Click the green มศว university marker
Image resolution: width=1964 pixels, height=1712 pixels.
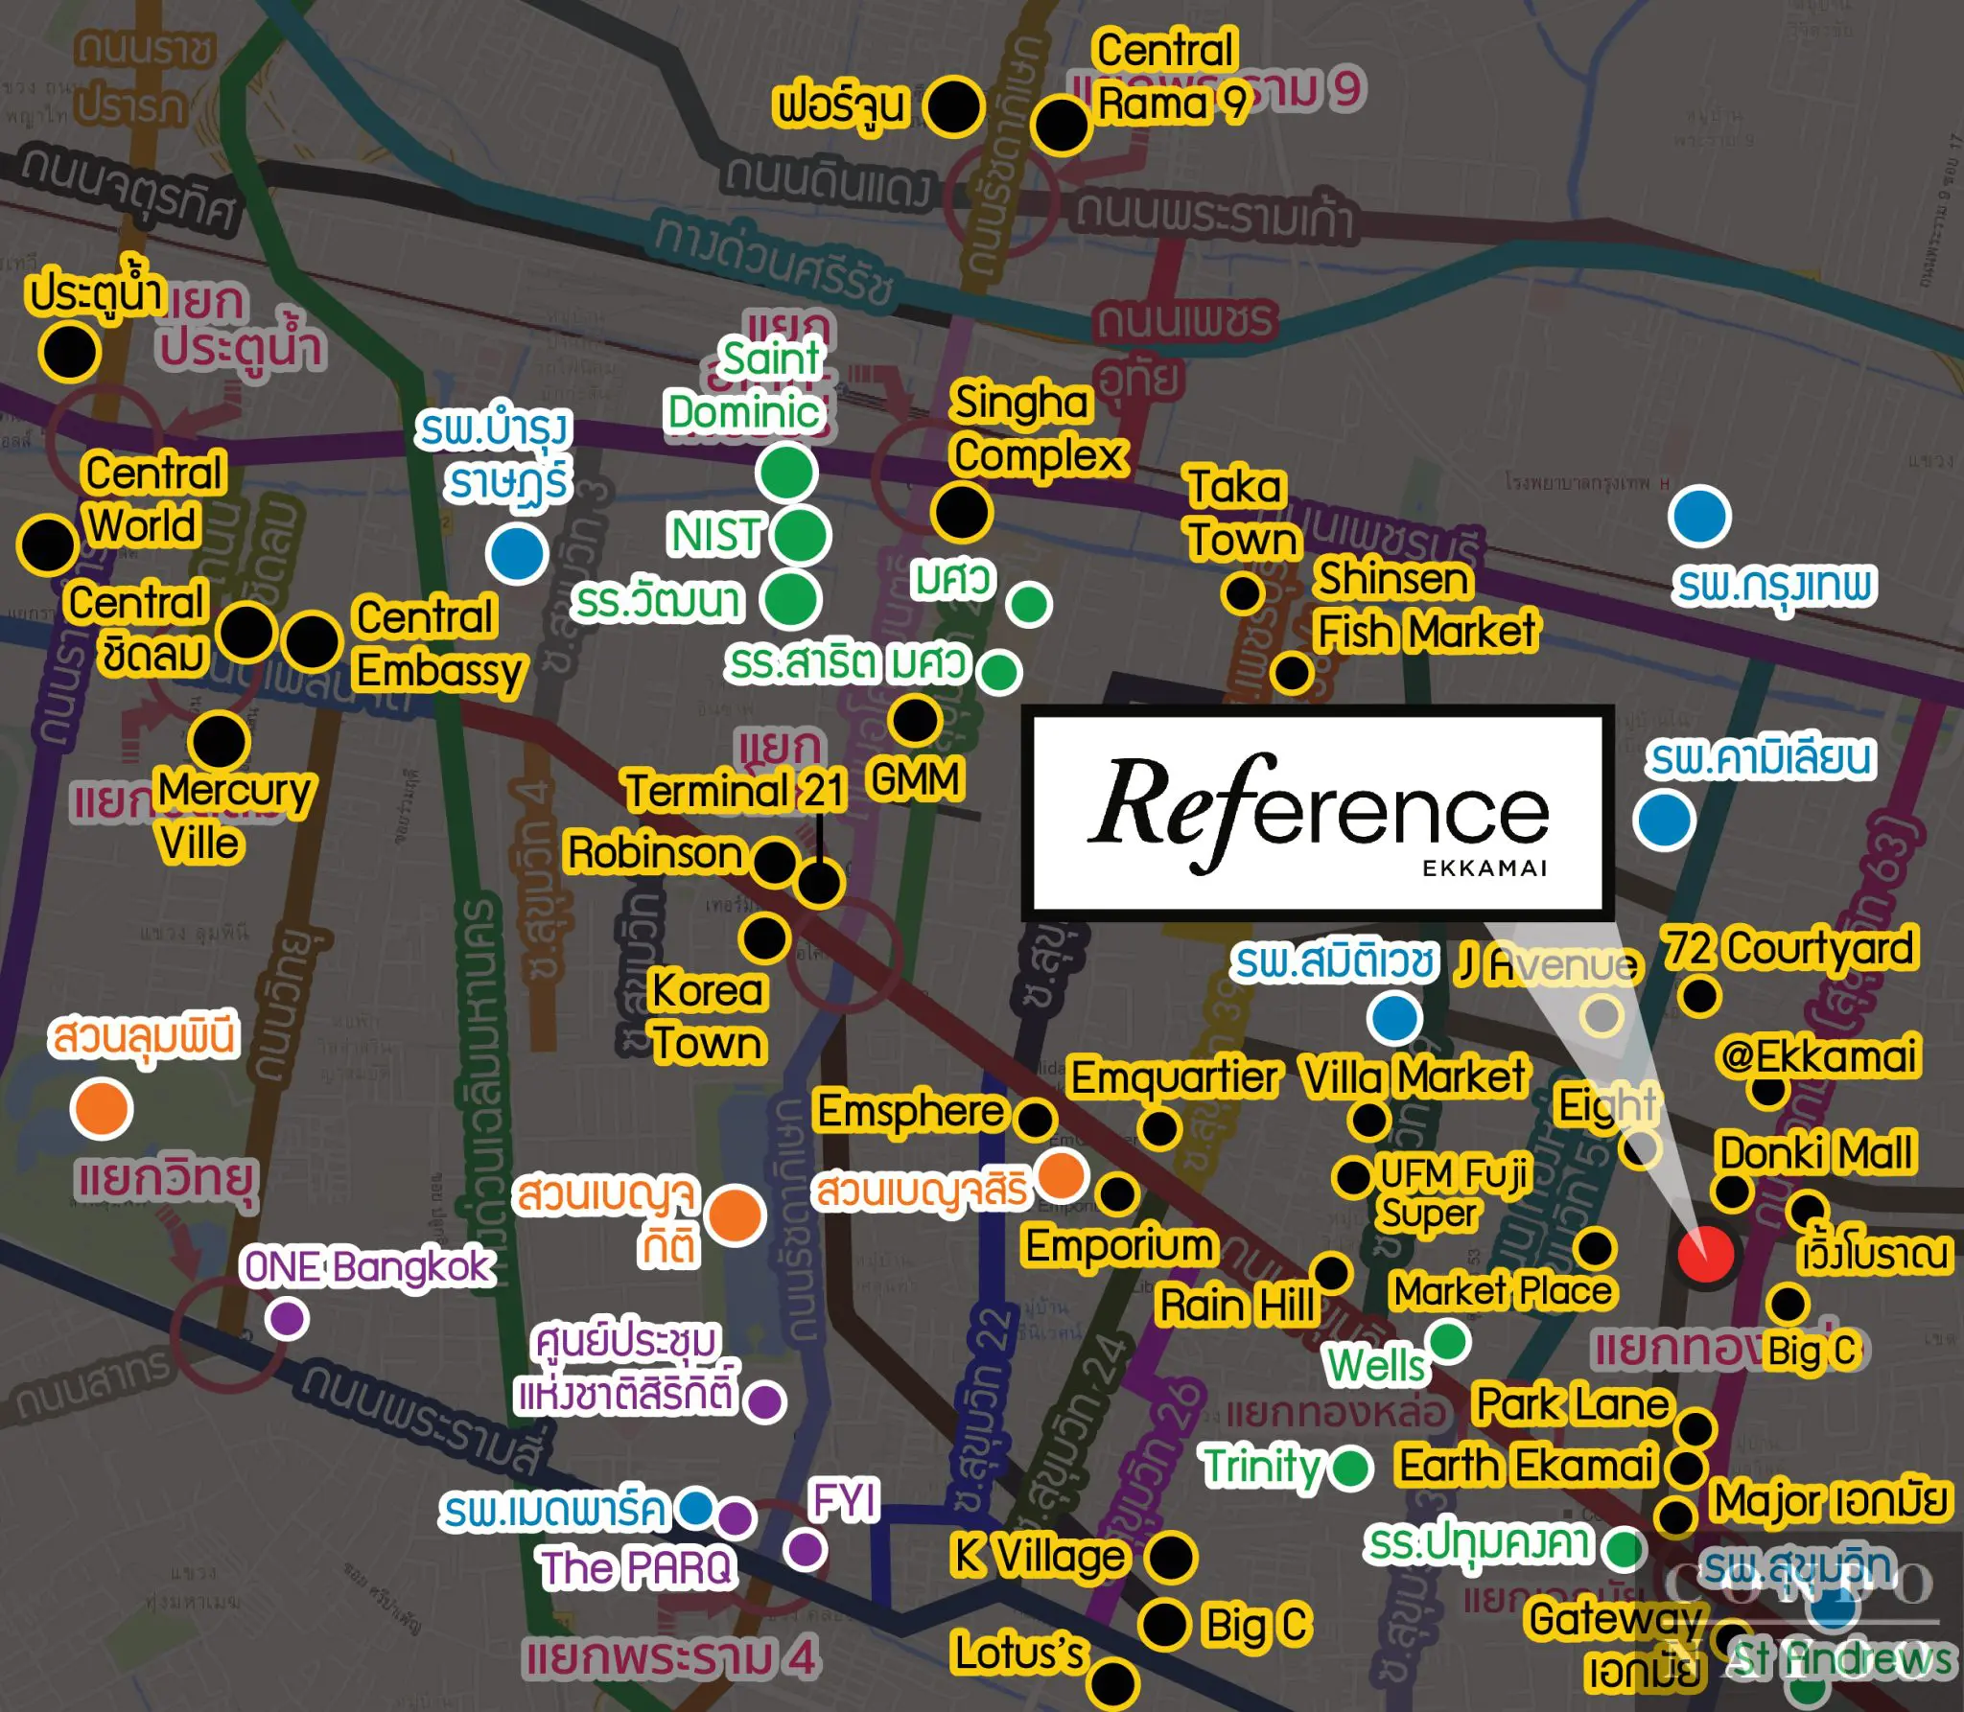[x=1029, y=605]
